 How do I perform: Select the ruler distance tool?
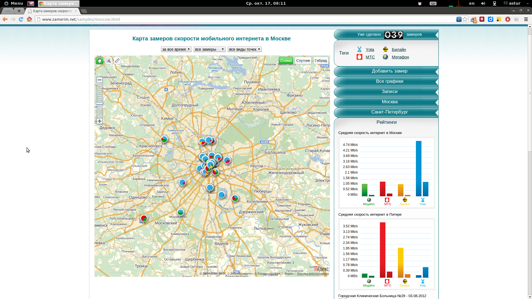(117, 60)
